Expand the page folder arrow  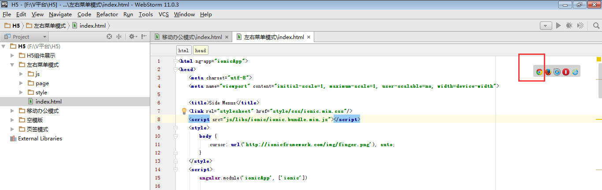tap(21, 83)
